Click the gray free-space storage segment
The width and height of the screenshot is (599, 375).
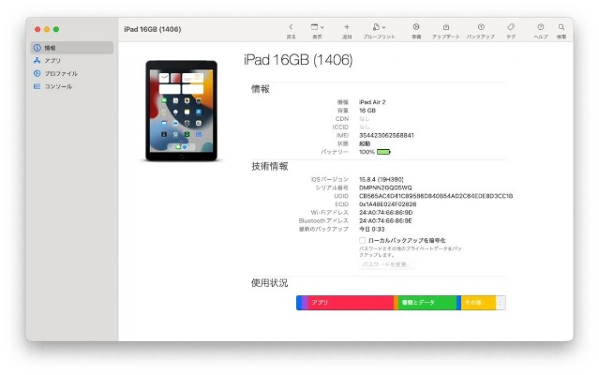[x=501, y=303]
